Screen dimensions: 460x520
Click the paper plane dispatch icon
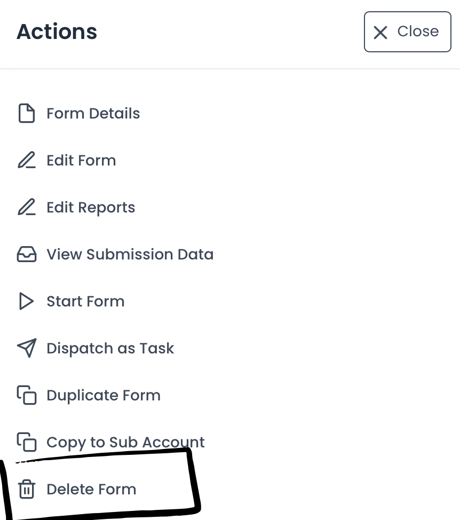[x=27, y=349]
